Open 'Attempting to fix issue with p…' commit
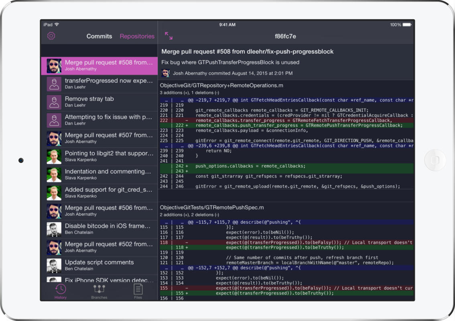The width and height of the screenshot is (455, 321). pyautogui.click(x=99, y=120)
